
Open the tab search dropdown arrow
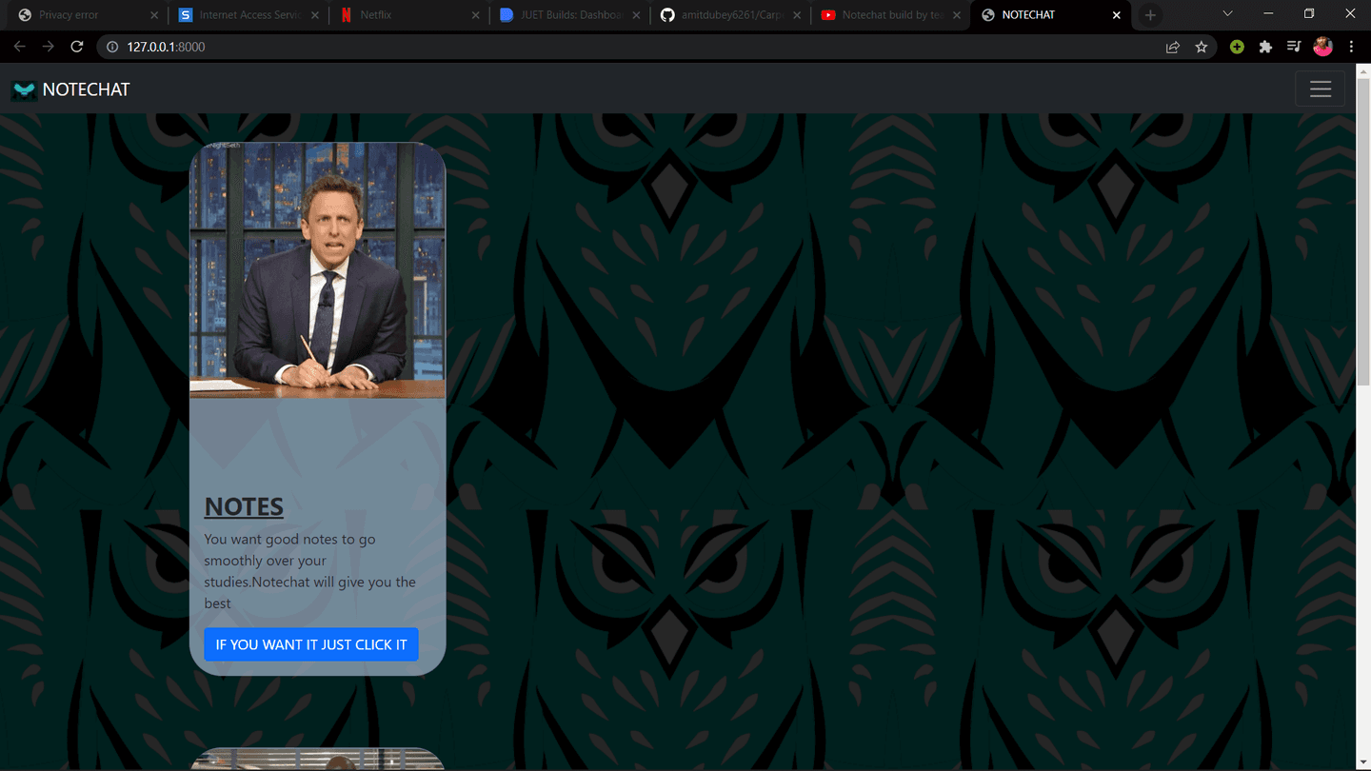pyautogui.click(x=1227, y=14)
